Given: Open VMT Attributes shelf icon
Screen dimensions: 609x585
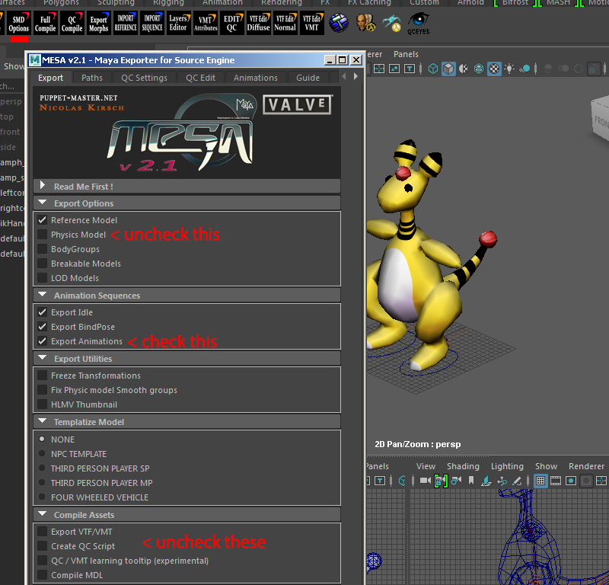Looking at the screenshot, I should pos(206,24).
